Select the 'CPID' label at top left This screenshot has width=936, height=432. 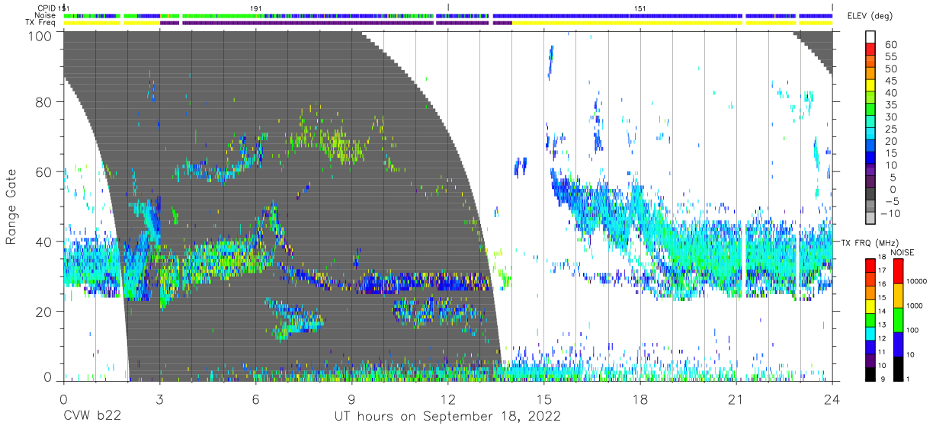(x=47, y=8)
